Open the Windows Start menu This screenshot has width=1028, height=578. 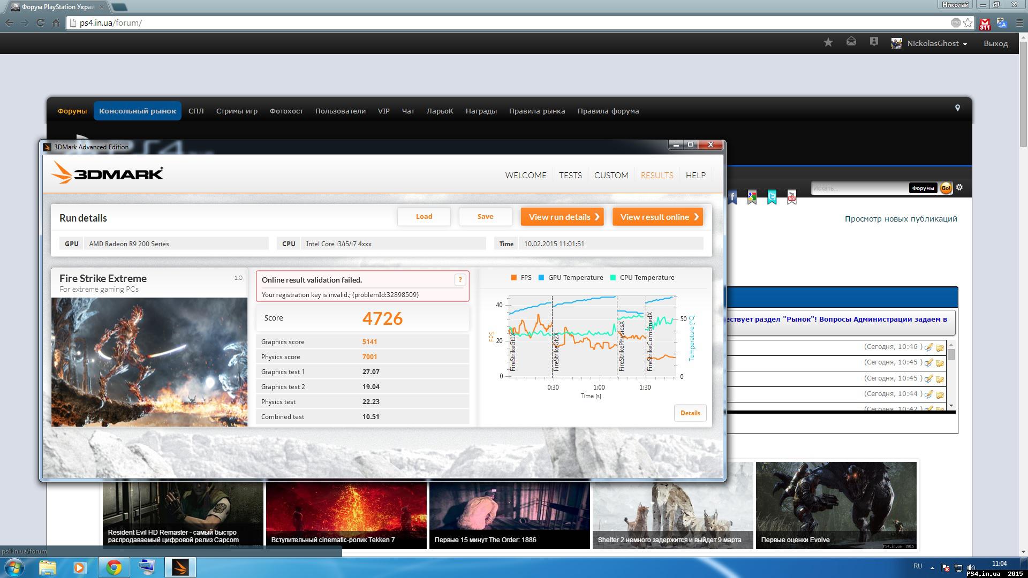[x=14, y=567]
